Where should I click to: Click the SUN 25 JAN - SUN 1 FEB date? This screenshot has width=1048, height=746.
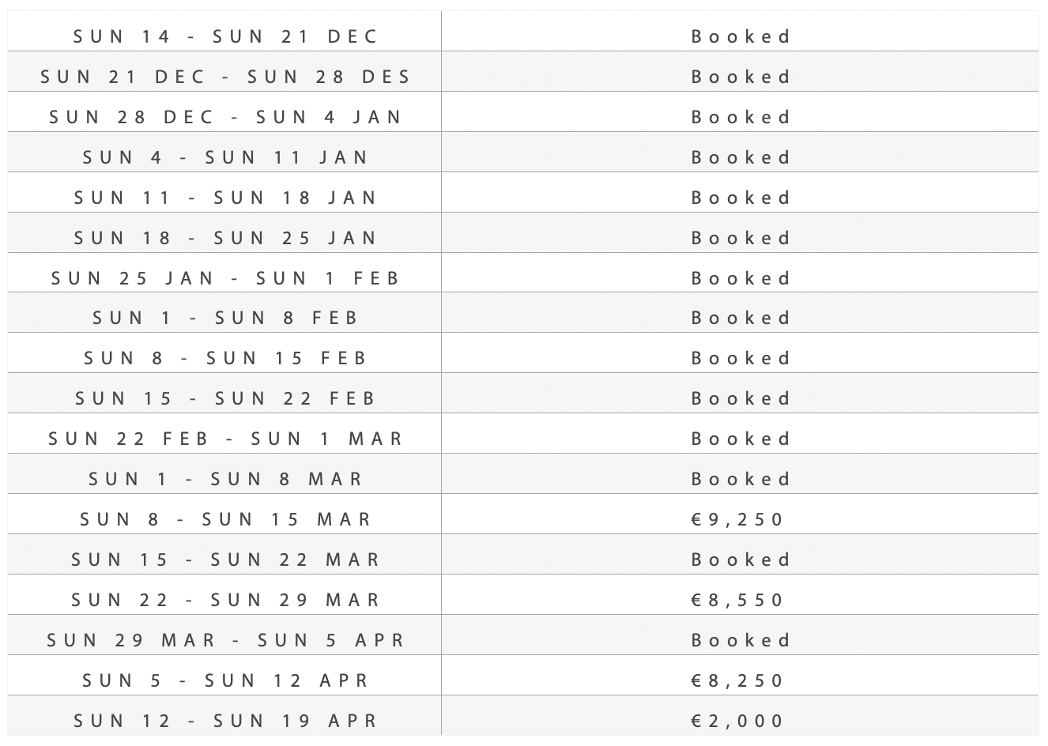(226, 278)
